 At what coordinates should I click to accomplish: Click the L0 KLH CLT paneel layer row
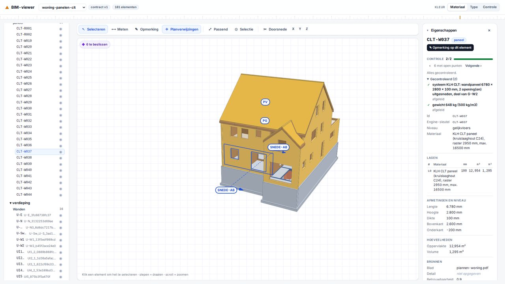pos(460,180)
